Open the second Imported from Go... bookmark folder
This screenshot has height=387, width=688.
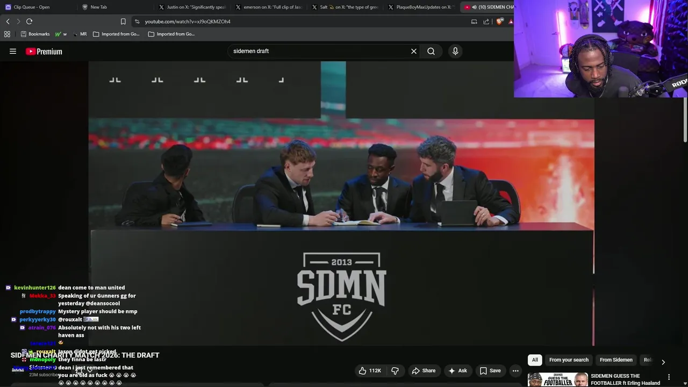(x=171, y=34)
